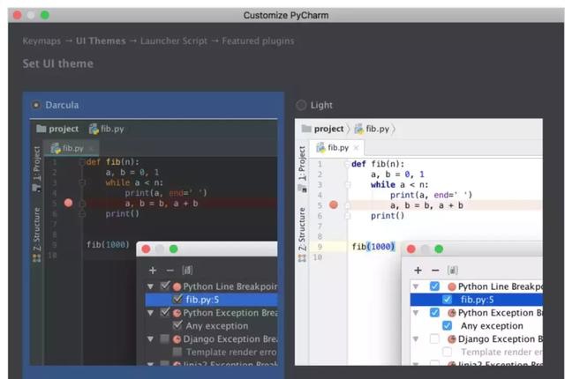
Task: Click Django Exception Breakpoint icon in Light dialog
Action: pyautogui.click(x=452, y=339)
